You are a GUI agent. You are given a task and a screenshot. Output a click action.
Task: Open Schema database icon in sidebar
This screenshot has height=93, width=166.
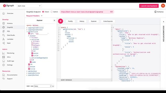tap(4, 23)
